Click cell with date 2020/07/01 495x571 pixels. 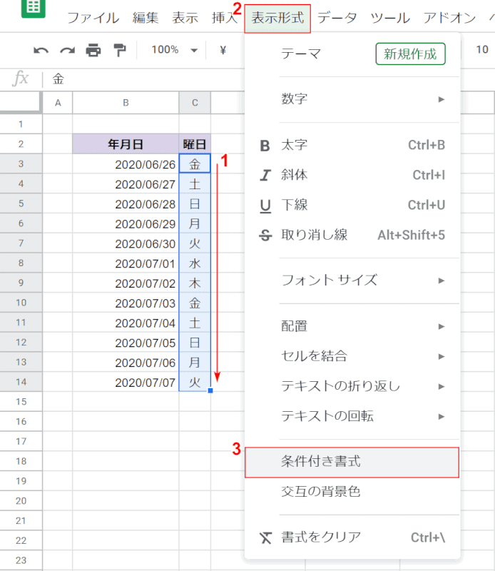126,263
